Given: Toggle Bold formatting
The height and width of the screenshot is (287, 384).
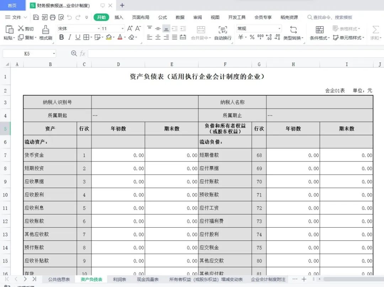Looking at the screenshot, I should pyautogui.click(x=61, y=37).
